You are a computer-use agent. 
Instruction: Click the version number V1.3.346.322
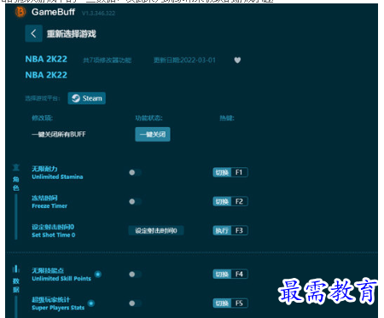point(98,13)
